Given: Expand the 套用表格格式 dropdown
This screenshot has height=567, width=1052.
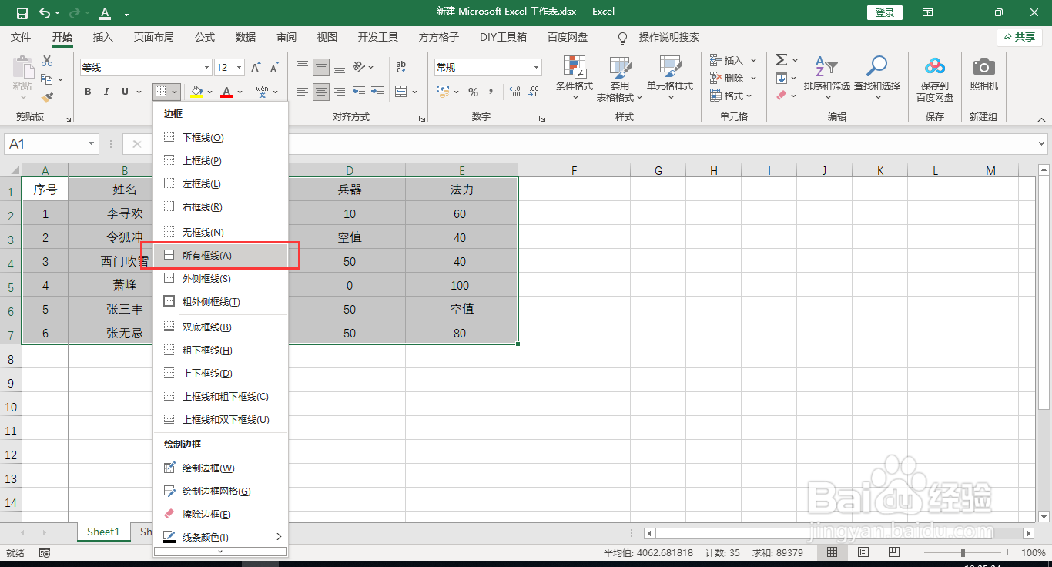Looking at the screenshot, I should (639, 98).
